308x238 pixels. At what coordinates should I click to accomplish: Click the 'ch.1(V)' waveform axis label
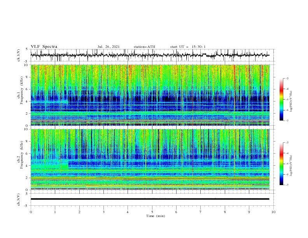tap(19, 55)
